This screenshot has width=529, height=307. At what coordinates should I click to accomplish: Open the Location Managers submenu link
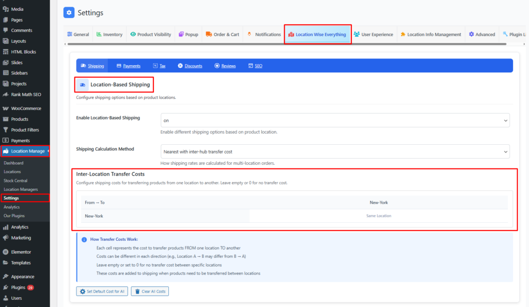(x=21, y=190)
